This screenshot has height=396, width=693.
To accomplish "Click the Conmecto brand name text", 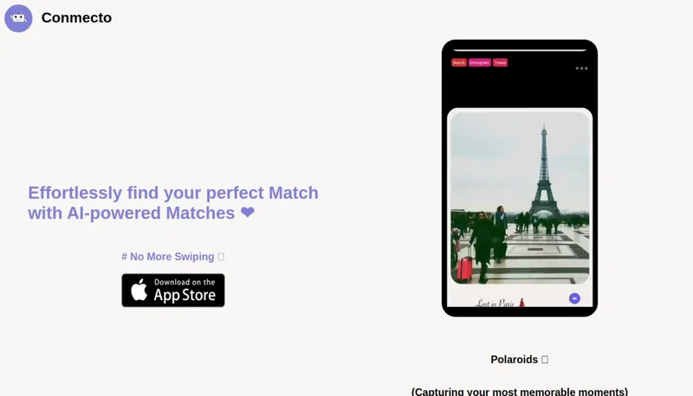I will click(76, 17).
